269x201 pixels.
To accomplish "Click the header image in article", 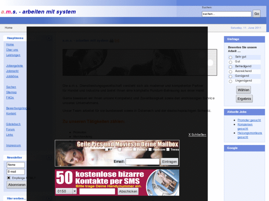I will point(139,62).
